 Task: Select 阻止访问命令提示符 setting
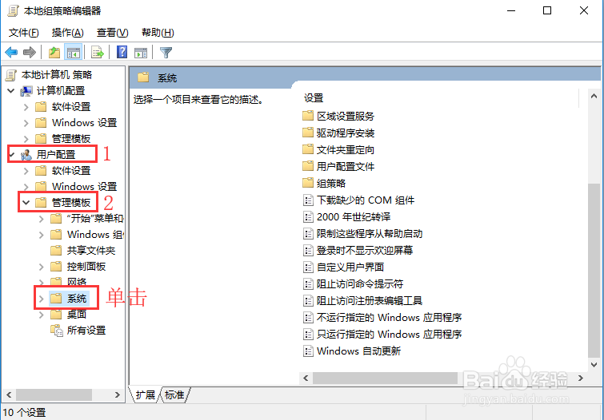point(360,283)
